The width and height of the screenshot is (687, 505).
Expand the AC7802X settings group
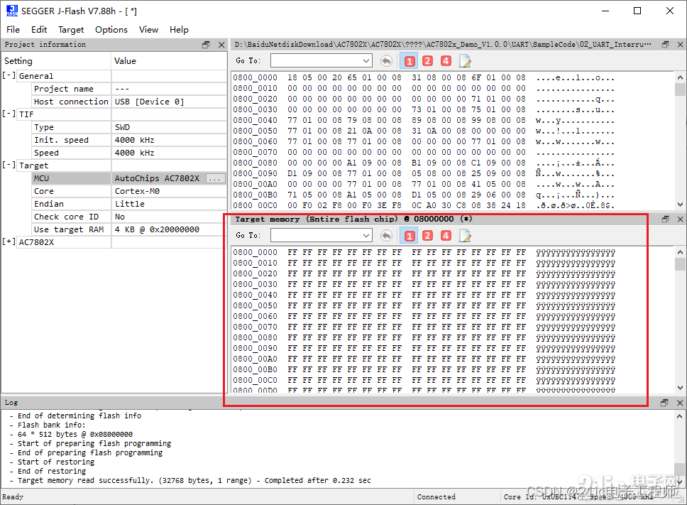coord(9,241)
